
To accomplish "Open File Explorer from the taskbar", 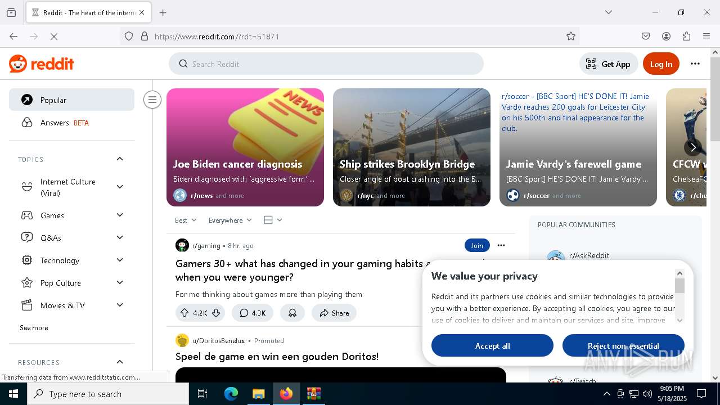I will 258,394.
